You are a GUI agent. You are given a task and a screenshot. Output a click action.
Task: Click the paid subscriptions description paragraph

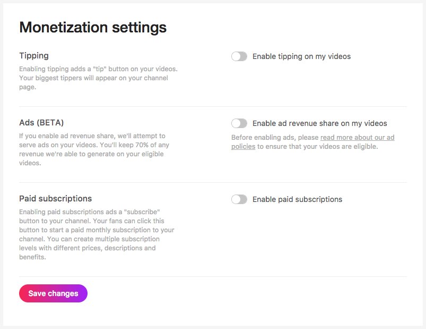(x=95, y=234)
